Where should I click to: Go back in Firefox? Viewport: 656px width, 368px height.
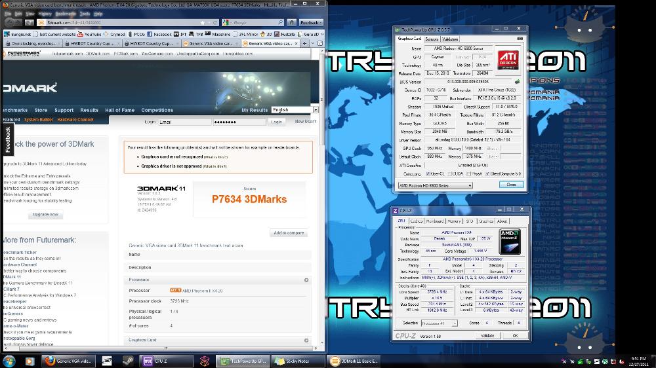10,22
